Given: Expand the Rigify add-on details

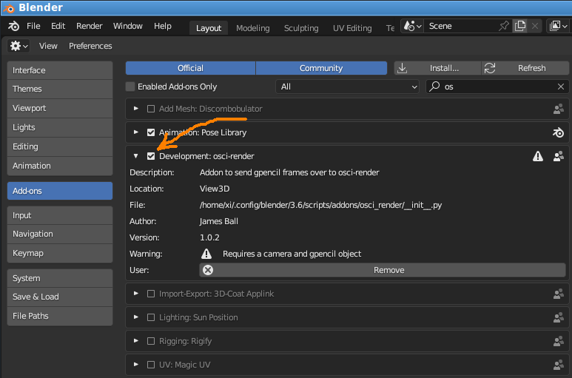Looking at the screenshot, I should tap(135, 341).
